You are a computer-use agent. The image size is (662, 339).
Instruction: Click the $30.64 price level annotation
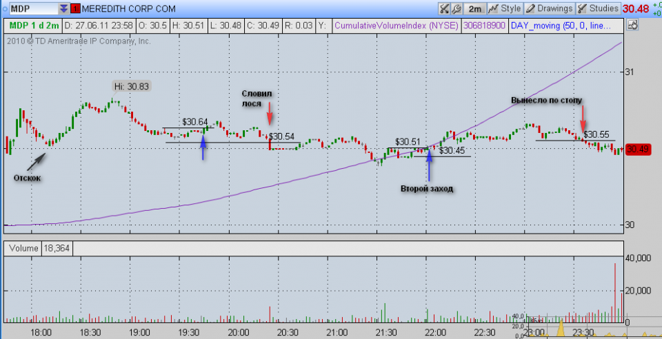tap(195, 122)
